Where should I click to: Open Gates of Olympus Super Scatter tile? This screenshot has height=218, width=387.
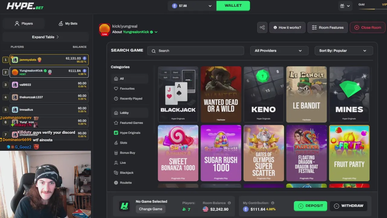pos(264,153)
